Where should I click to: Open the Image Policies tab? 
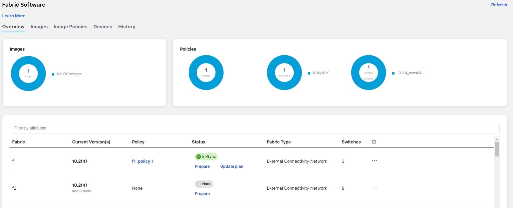tap(71, 27)
